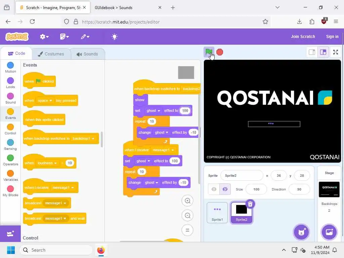Switch to the Sounds tab

pyautogui.click(x=87, y=54)
